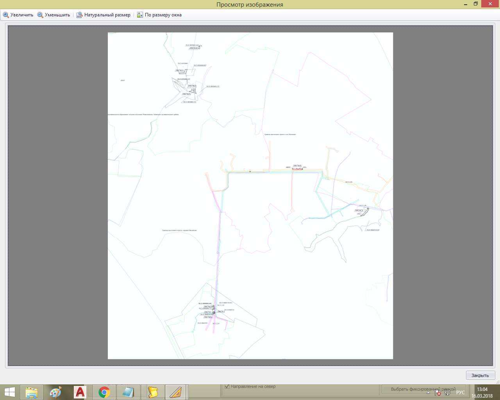Click the map image in the preview
This screenshot has height=400, width=500.
click(250, 196)
